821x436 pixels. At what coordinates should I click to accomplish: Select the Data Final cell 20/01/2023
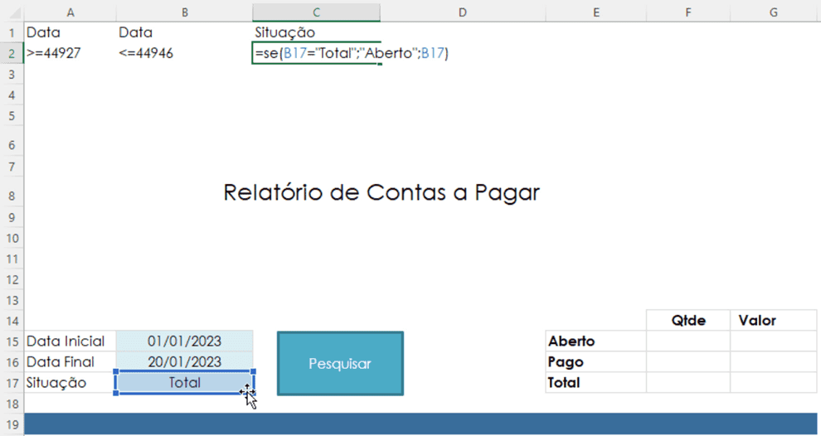[x=184, y=362]
